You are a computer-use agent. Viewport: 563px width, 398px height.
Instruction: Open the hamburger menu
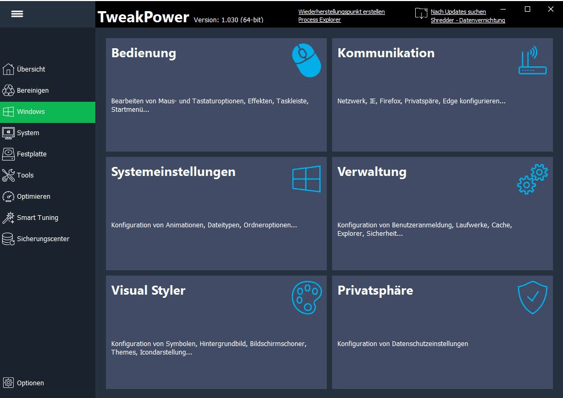pyautogui.click(x=17, y=14)
